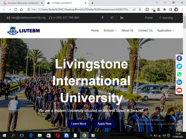This screenshot has height=139, width=186.
Task: Click the file info icon in address bar
Action: pos(29,10)
